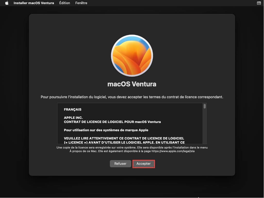The width and height of the screenshot is (264, 198).
Task: Click the APPLE INC. line in license
Action: [x=73, y=118]
